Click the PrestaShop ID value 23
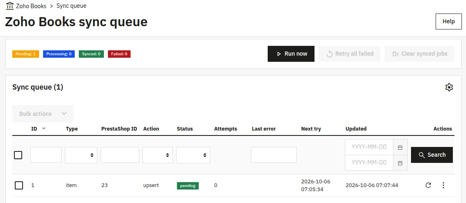 [104, 185]
